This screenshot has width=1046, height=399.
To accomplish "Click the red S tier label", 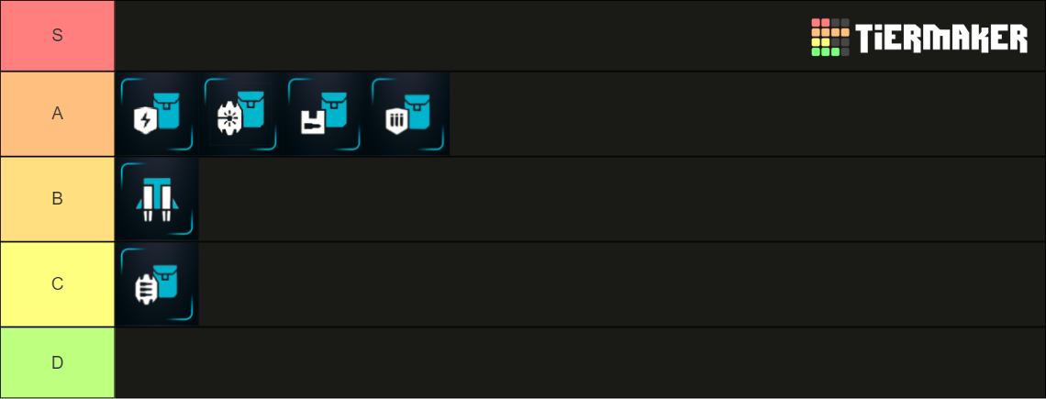I will [57, 36].
